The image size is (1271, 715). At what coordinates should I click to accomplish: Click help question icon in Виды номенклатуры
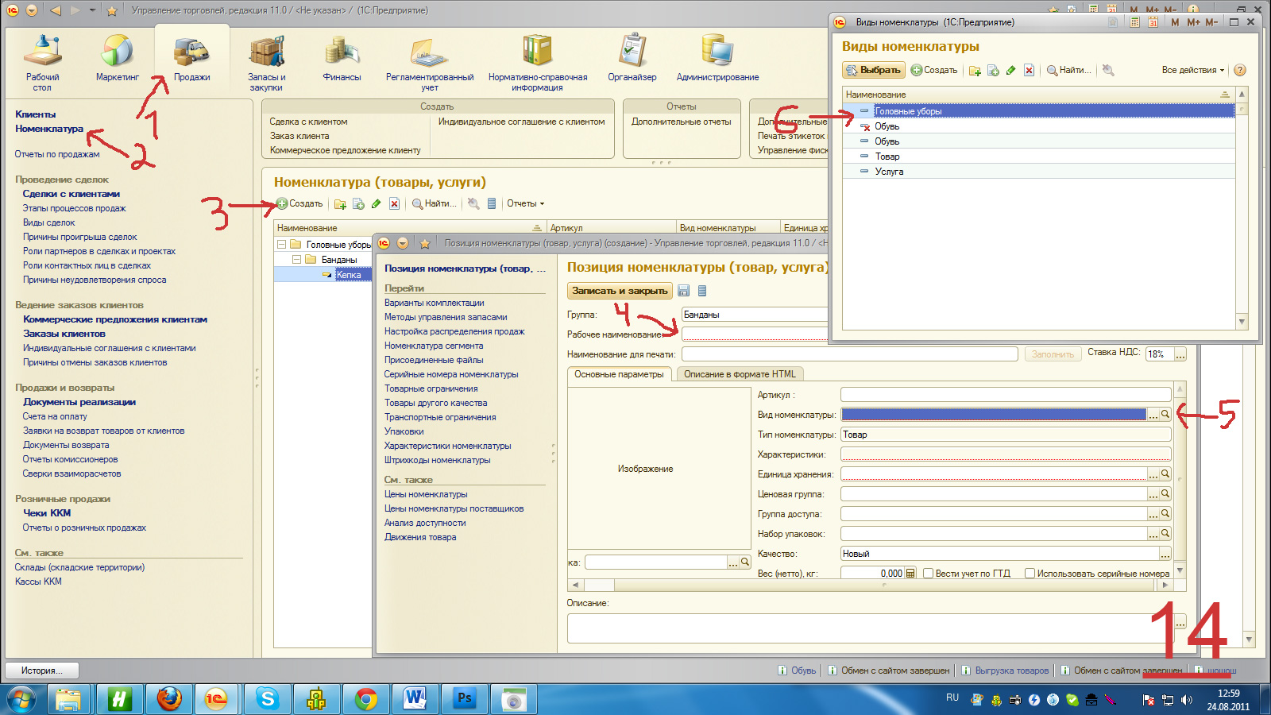pos(1240,70)
